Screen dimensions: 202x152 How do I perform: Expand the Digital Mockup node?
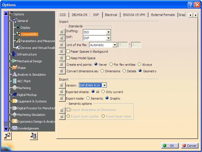10,94
